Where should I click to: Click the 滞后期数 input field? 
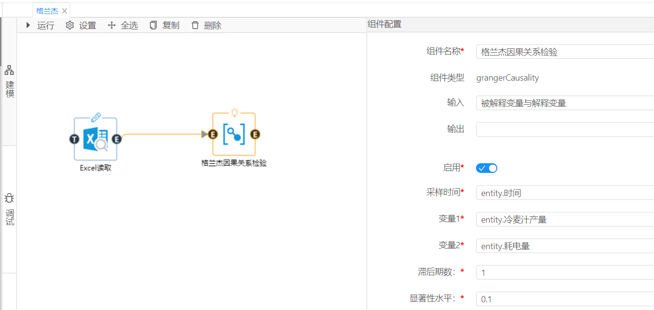pyautogui.click(x=564, y=273)
